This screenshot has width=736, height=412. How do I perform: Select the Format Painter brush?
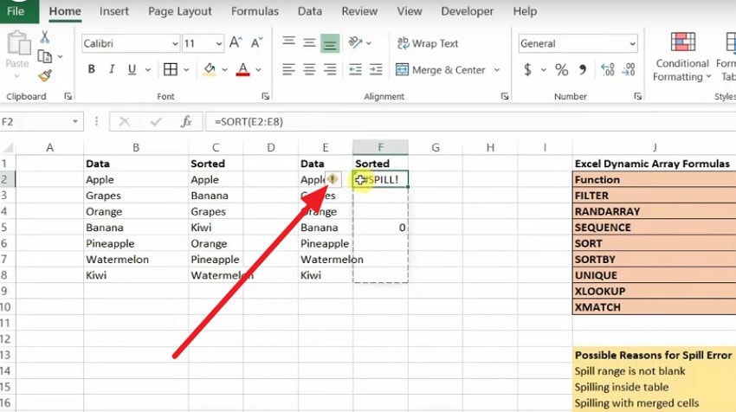(45, 75)
